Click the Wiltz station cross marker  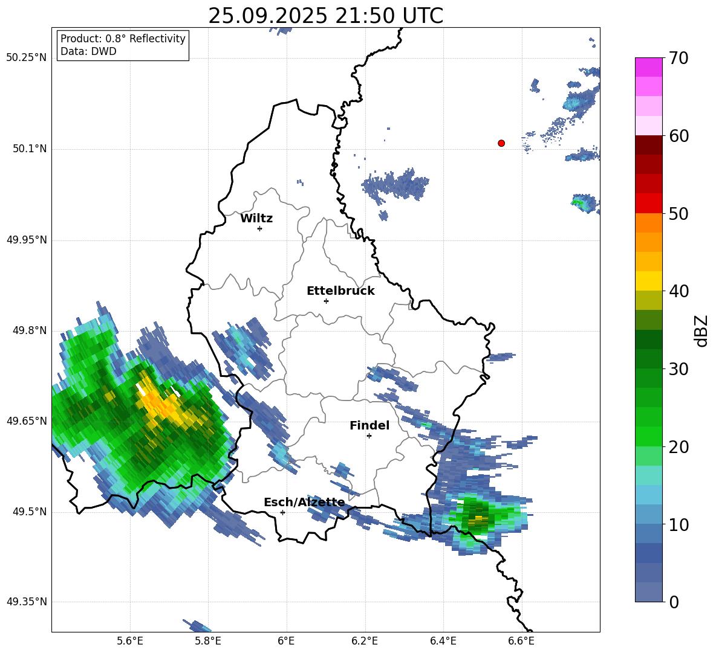point(260,228)
